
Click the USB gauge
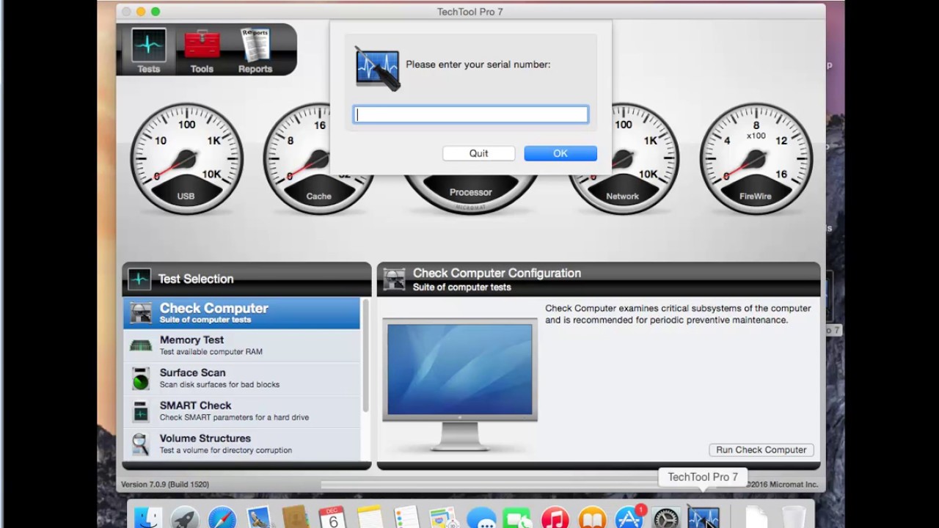pos(186,158)
